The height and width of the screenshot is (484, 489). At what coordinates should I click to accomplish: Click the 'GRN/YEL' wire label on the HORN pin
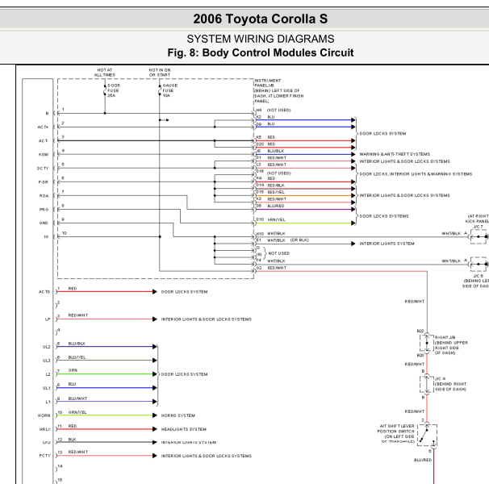[x=77, y=412]
